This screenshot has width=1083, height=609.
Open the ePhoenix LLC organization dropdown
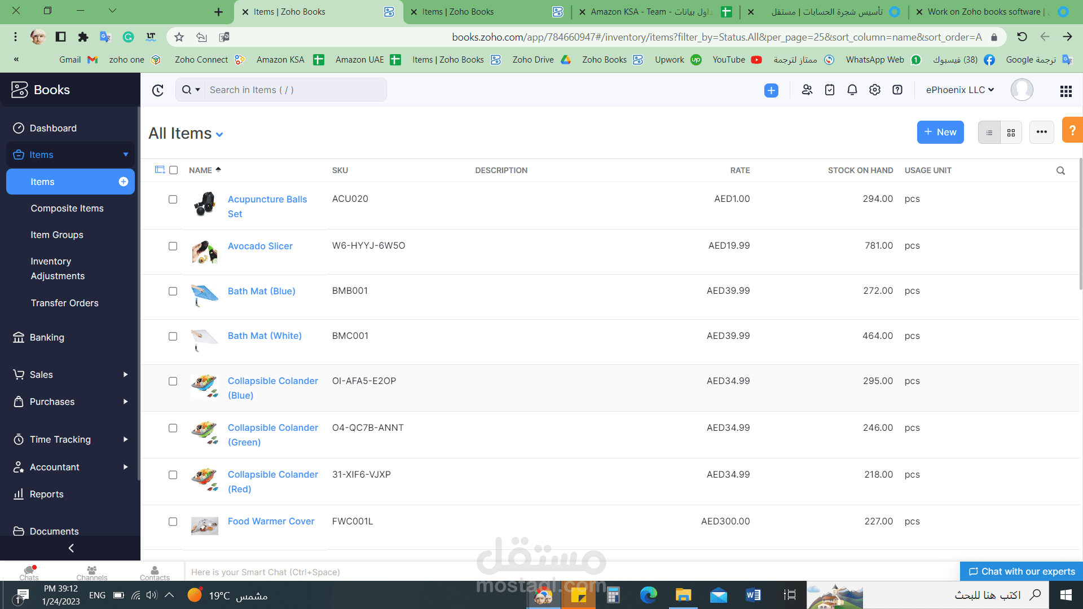(959, 90)
